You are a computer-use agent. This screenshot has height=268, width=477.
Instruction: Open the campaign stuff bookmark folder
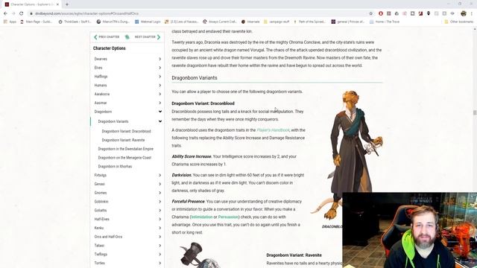[x=277, y=22]
